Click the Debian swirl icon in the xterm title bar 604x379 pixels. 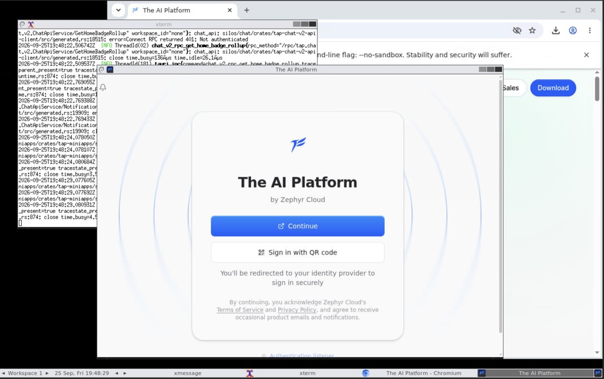click(x=22, y=24)
